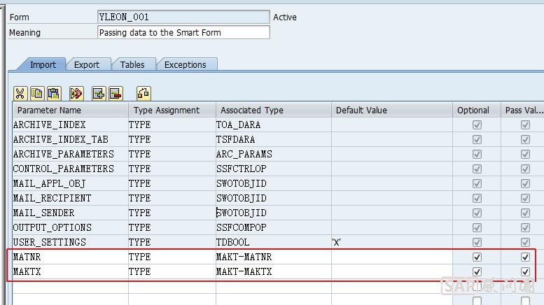Click the Type Assignment column header

point(172,111)
